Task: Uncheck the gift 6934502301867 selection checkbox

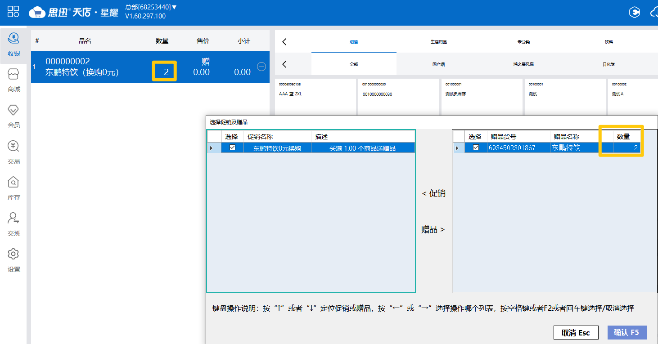Action: 476,147
